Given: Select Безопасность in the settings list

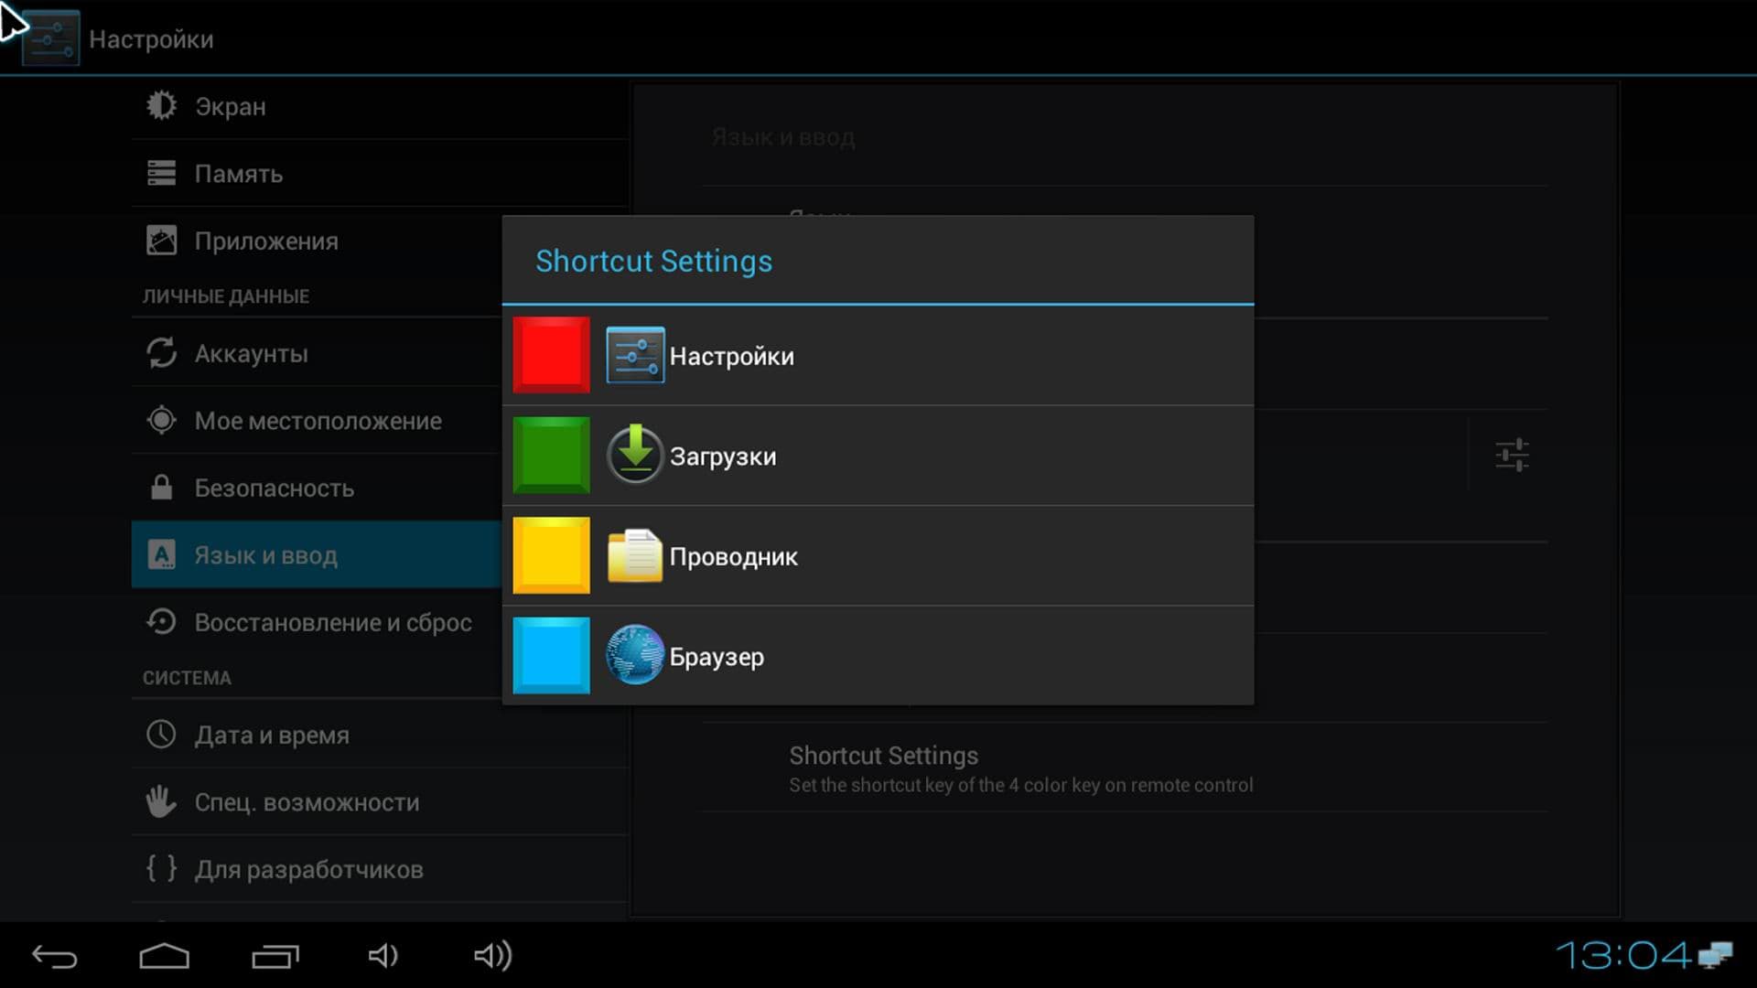Looking at the screenshot, I should click(274, 489).
